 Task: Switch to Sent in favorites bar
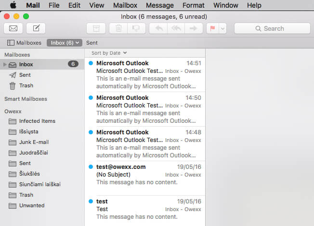(x=92, y=43)
